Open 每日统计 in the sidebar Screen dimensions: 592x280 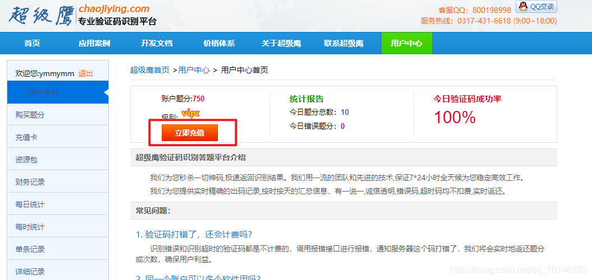coord(58,205)
